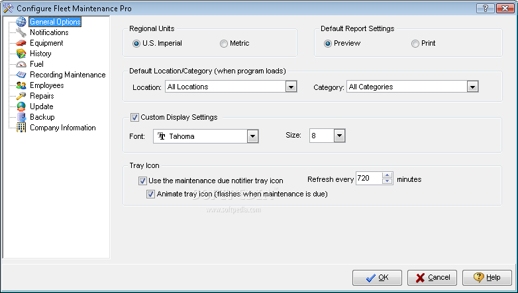This screenshot has width=518, height=293.
Task: Open the General Options page
Action: [x=55, y=22]
